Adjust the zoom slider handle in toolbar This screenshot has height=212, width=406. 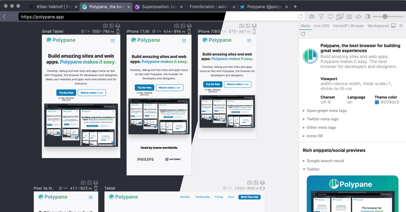(385, 17)
